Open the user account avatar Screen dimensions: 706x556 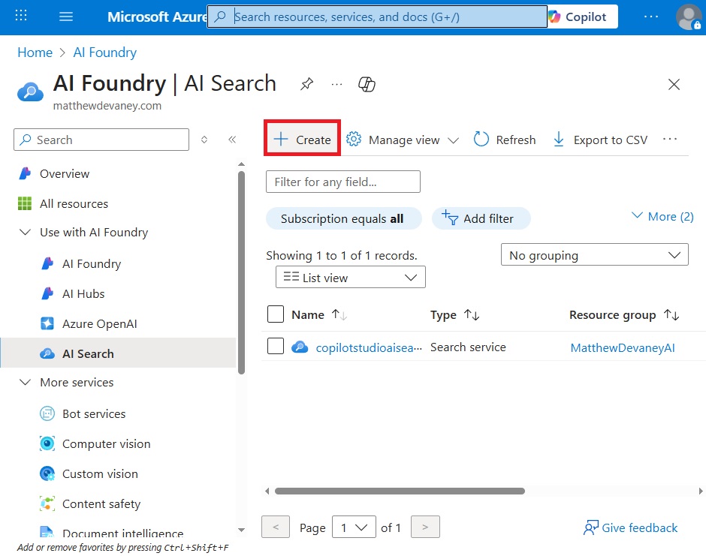click(x=688, y=17)
